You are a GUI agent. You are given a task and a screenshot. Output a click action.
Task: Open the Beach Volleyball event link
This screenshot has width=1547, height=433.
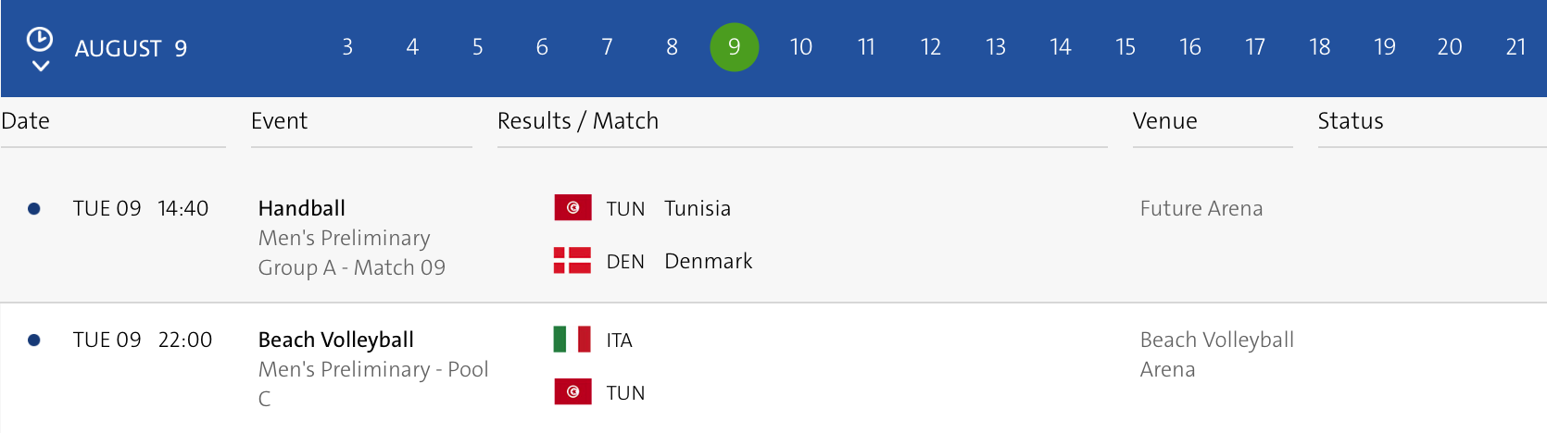(x=336, y=340)
